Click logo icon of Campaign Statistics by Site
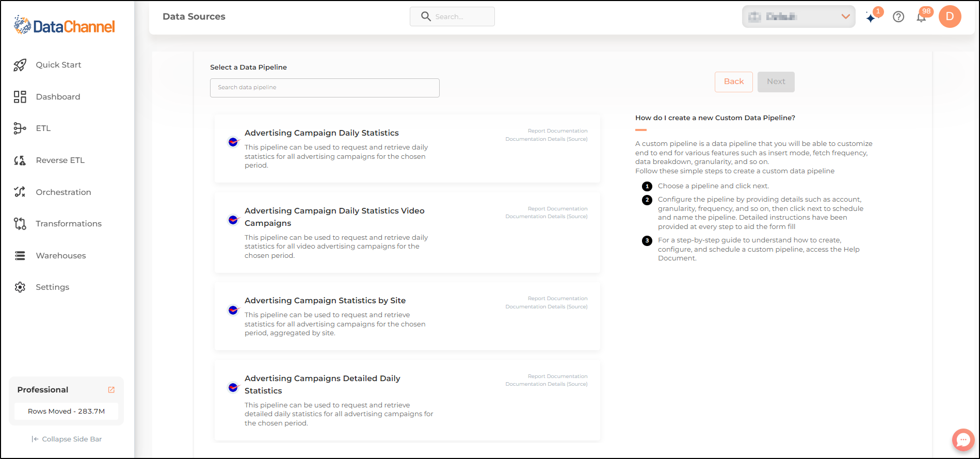This screenshot has width=980, height=459. [233, 310]
